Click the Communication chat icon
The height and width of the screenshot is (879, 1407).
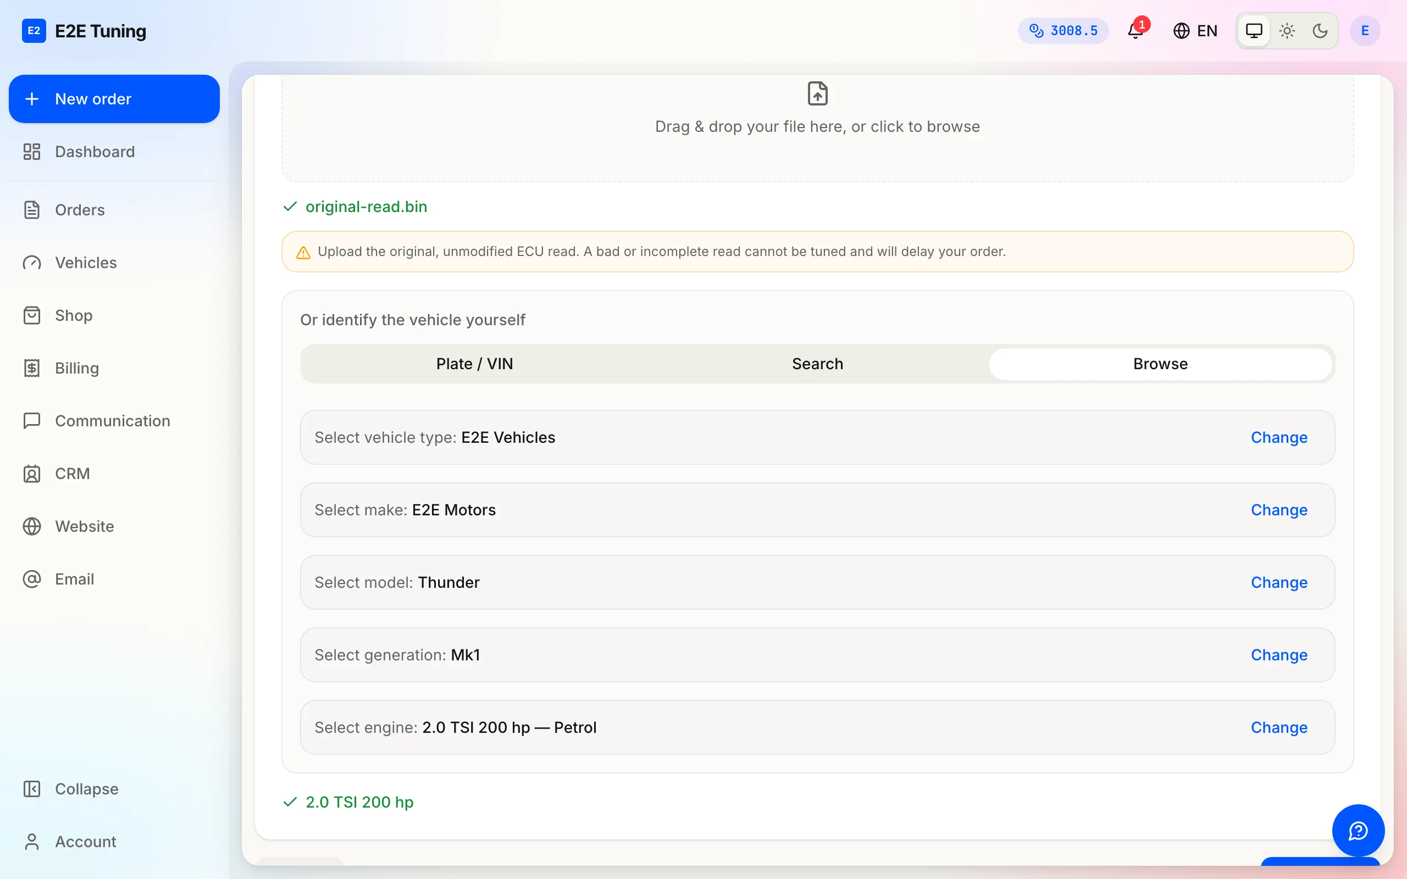tap(32, 421)
